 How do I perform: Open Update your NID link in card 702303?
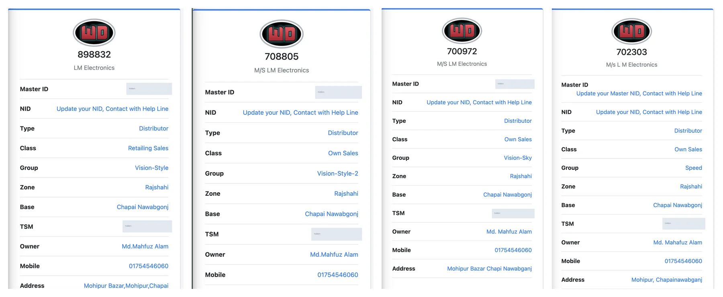649,112
